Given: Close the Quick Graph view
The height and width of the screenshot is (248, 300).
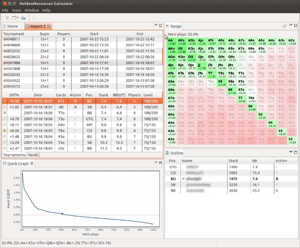Looking at the screenshot, I should click(32, 163).
